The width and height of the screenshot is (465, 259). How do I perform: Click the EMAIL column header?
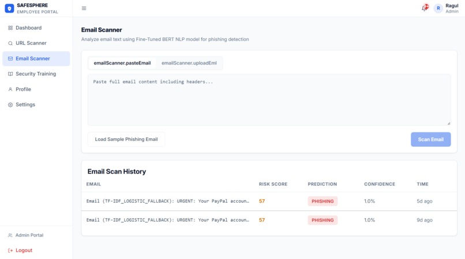(x=93, y=184)
